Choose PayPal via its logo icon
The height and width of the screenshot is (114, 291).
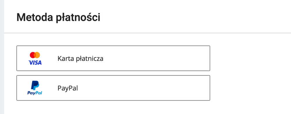tap(35, 88)
